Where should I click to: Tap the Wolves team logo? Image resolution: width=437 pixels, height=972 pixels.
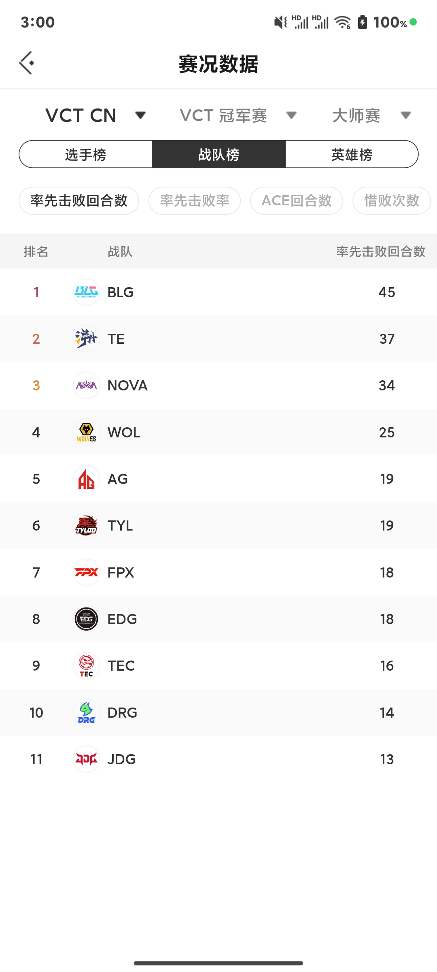pyautogui.click(x=86, y=432)
